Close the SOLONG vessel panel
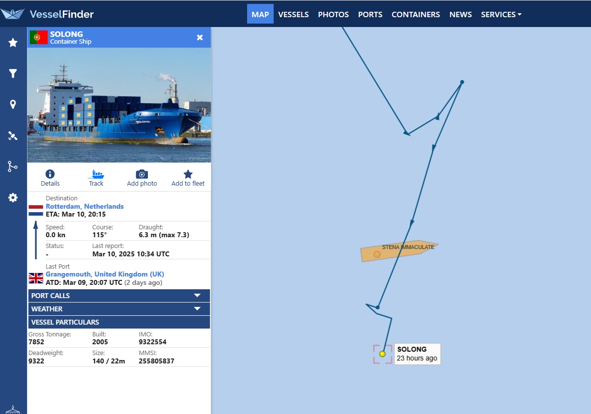The height and width of the screenshot is (414, 591). 200,38
